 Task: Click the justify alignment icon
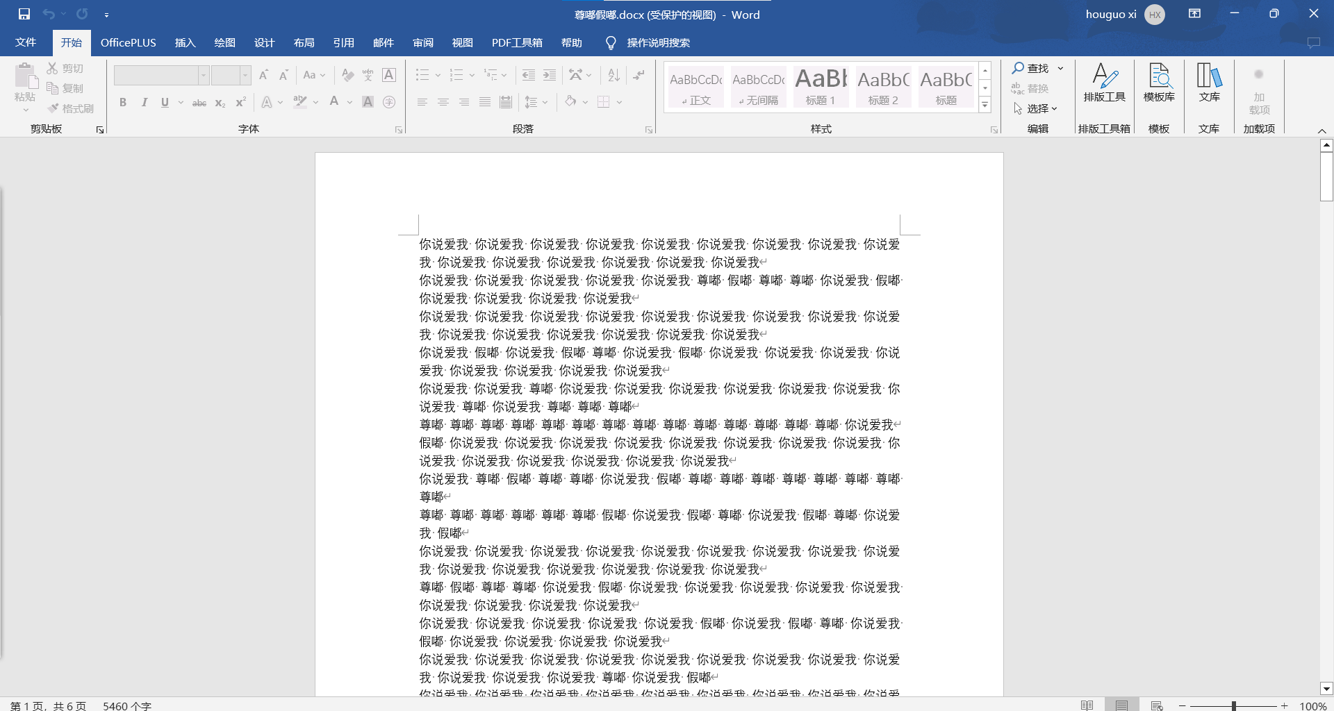[485, 102]
